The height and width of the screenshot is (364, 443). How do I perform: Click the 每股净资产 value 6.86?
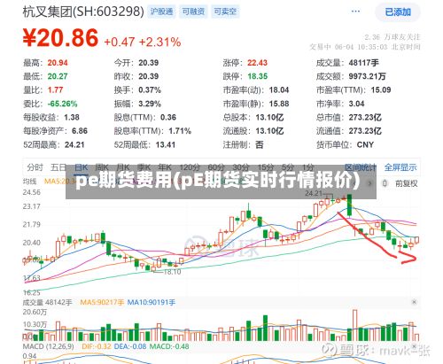pos(80,131)
